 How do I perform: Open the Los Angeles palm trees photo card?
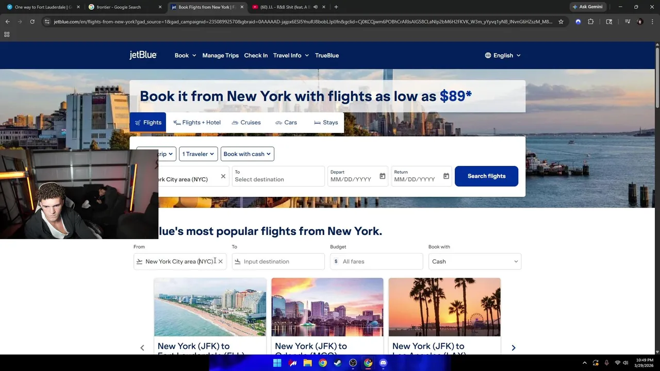pos(444,307)
